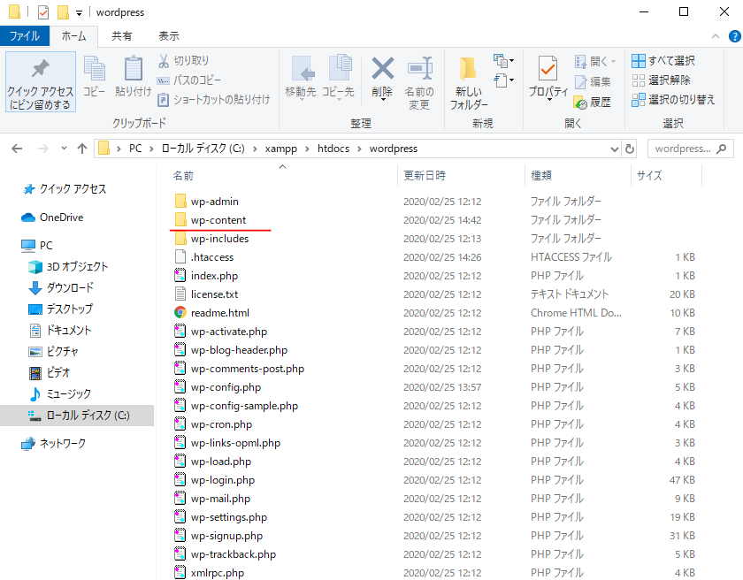Click title bar Properties checkmark icon

coord(43,11)
